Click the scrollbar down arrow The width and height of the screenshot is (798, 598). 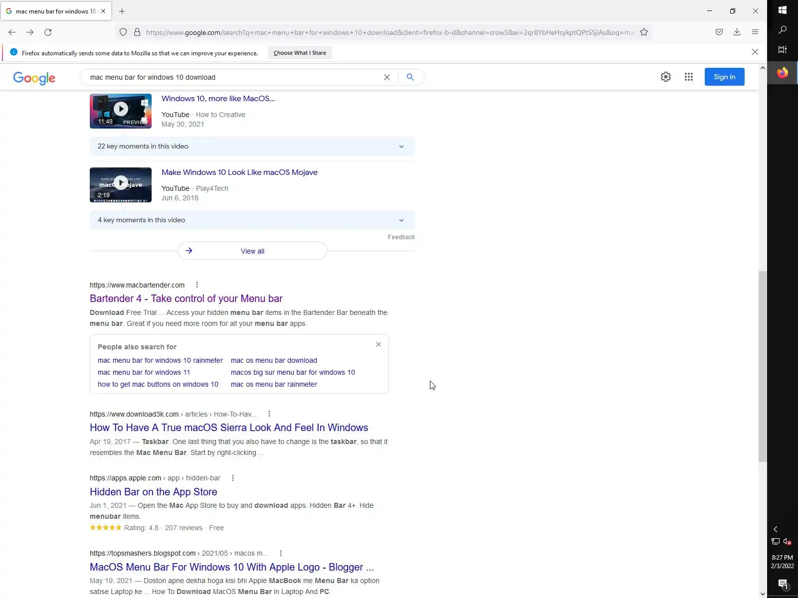point(763,594)
